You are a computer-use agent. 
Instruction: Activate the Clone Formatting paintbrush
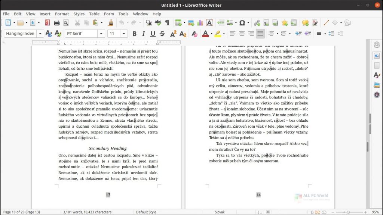tap(111, 23)
